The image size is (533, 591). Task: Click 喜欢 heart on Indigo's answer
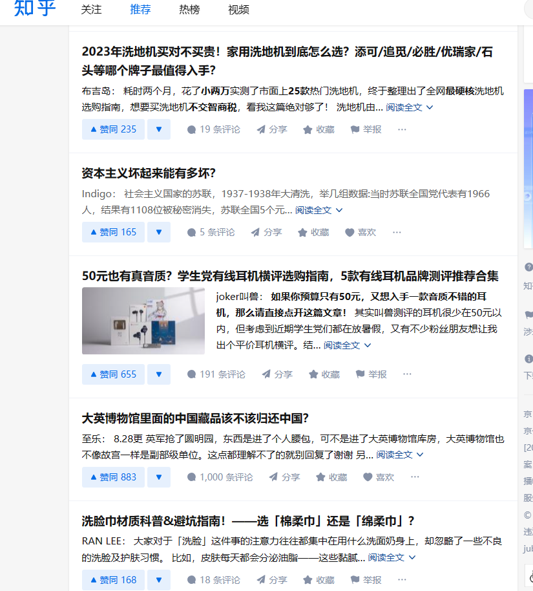[361, 232]
